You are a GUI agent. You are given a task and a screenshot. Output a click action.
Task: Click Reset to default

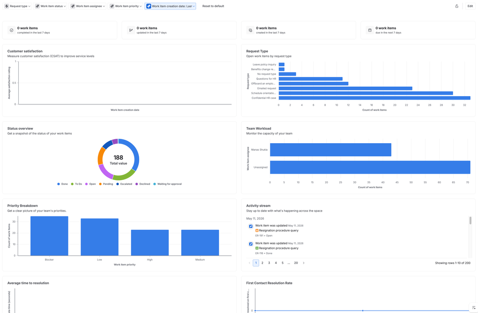click(x=213, y=6)
